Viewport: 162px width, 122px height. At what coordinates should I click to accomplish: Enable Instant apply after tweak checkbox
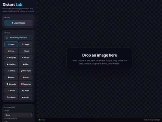point(7,38)
